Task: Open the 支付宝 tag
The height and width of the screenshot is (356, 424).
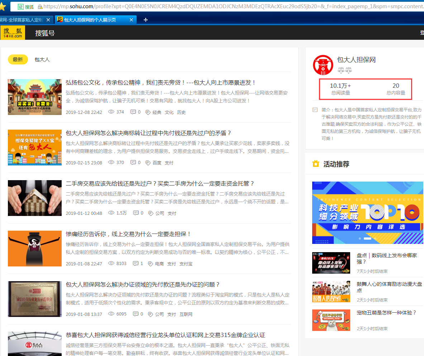Action: tap(186, 264)
